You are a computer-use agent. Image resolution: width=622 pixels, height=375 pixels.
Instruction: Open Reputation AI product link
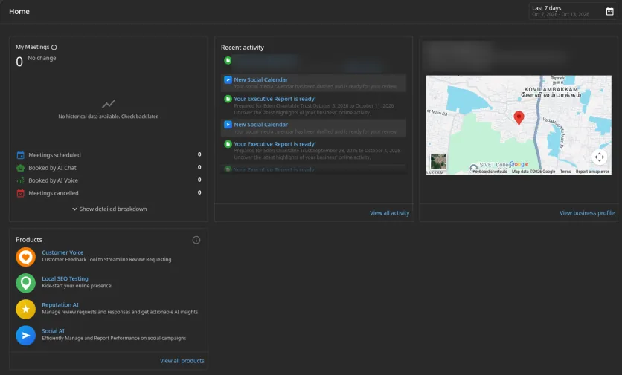[60, 304]
